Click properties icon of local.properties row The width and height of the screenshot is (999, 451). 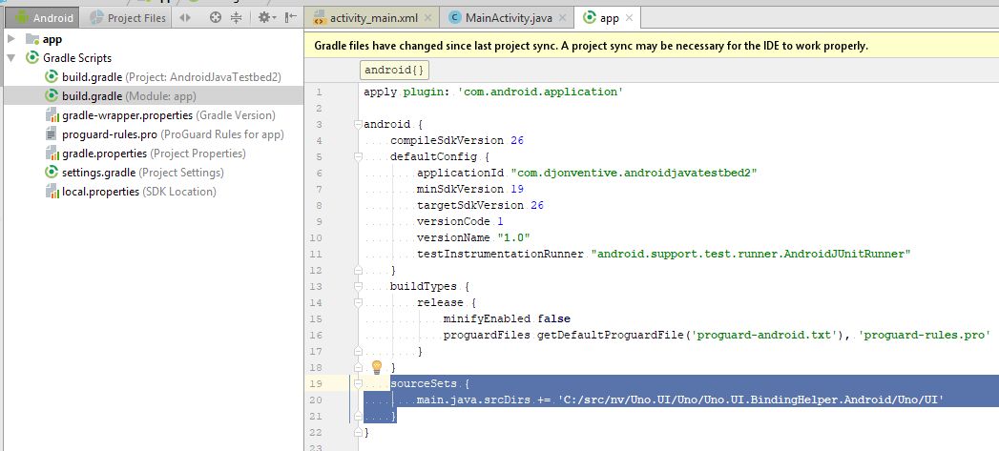pos(52,192)
